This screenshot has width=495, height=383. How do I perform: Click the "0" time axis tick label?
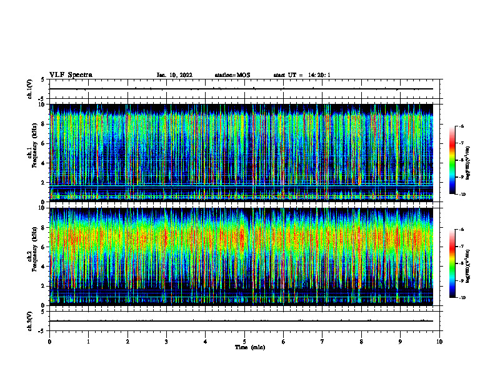[x=49, y=342]
